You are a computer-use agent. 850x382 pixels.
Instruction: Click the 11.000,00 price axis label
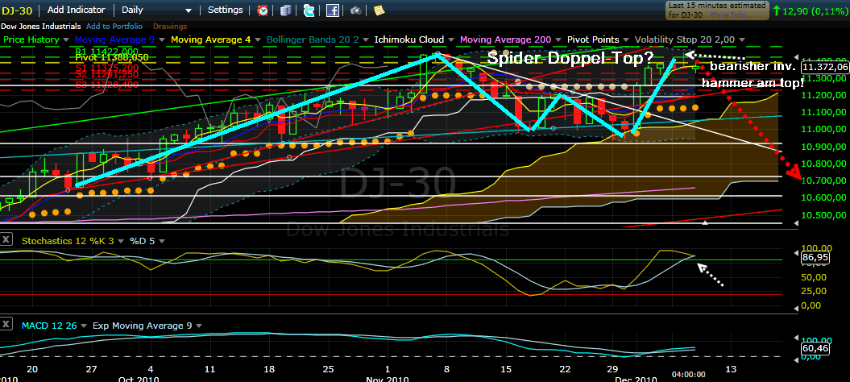[823, 129]
